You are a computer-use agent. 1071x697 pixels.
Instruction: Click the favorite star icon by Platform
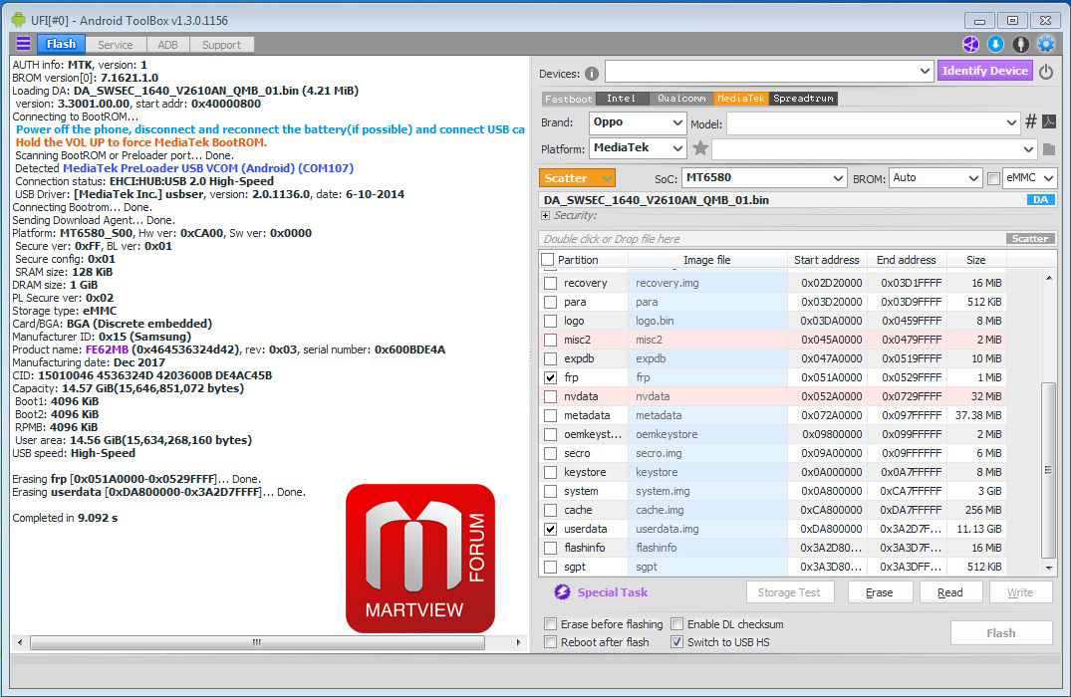click(700, 148)
